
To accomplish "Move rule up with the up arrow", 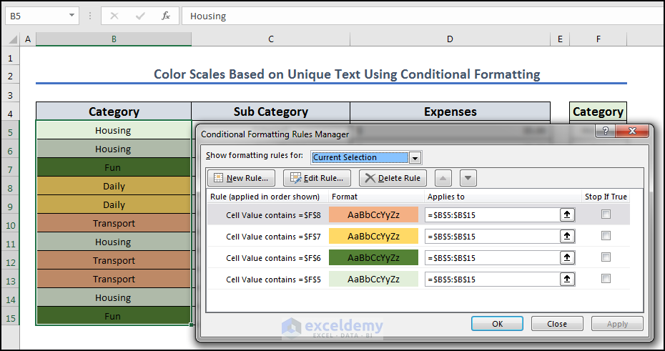I will click(x=443, y=178).
